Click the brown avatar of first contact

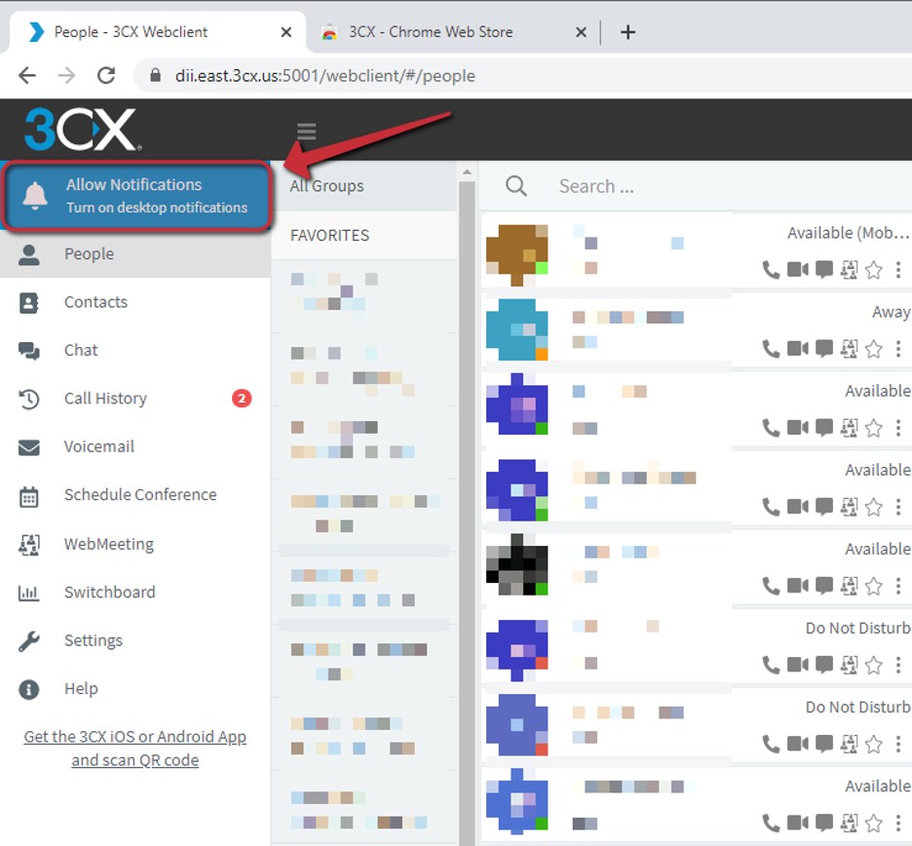[x=517, y=254]
